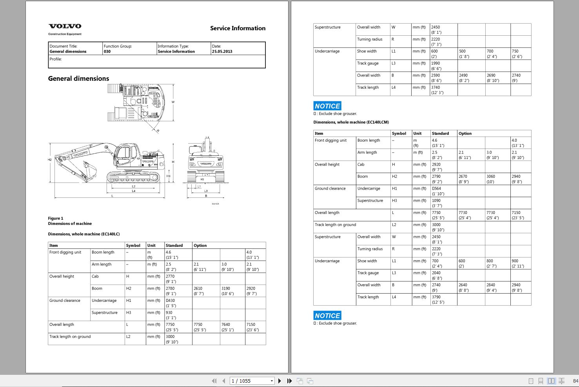Select two-page facing view

[552, 381]
